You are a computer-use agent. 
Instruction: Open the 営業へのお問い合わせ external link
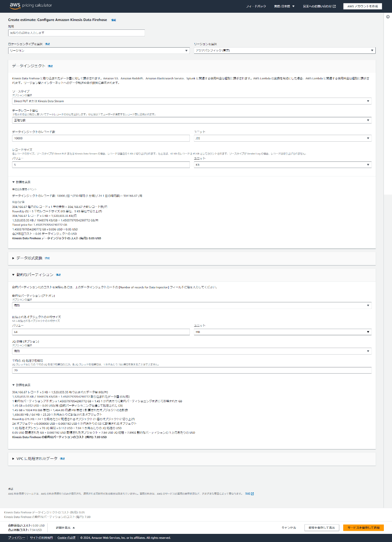coord(319,6)
